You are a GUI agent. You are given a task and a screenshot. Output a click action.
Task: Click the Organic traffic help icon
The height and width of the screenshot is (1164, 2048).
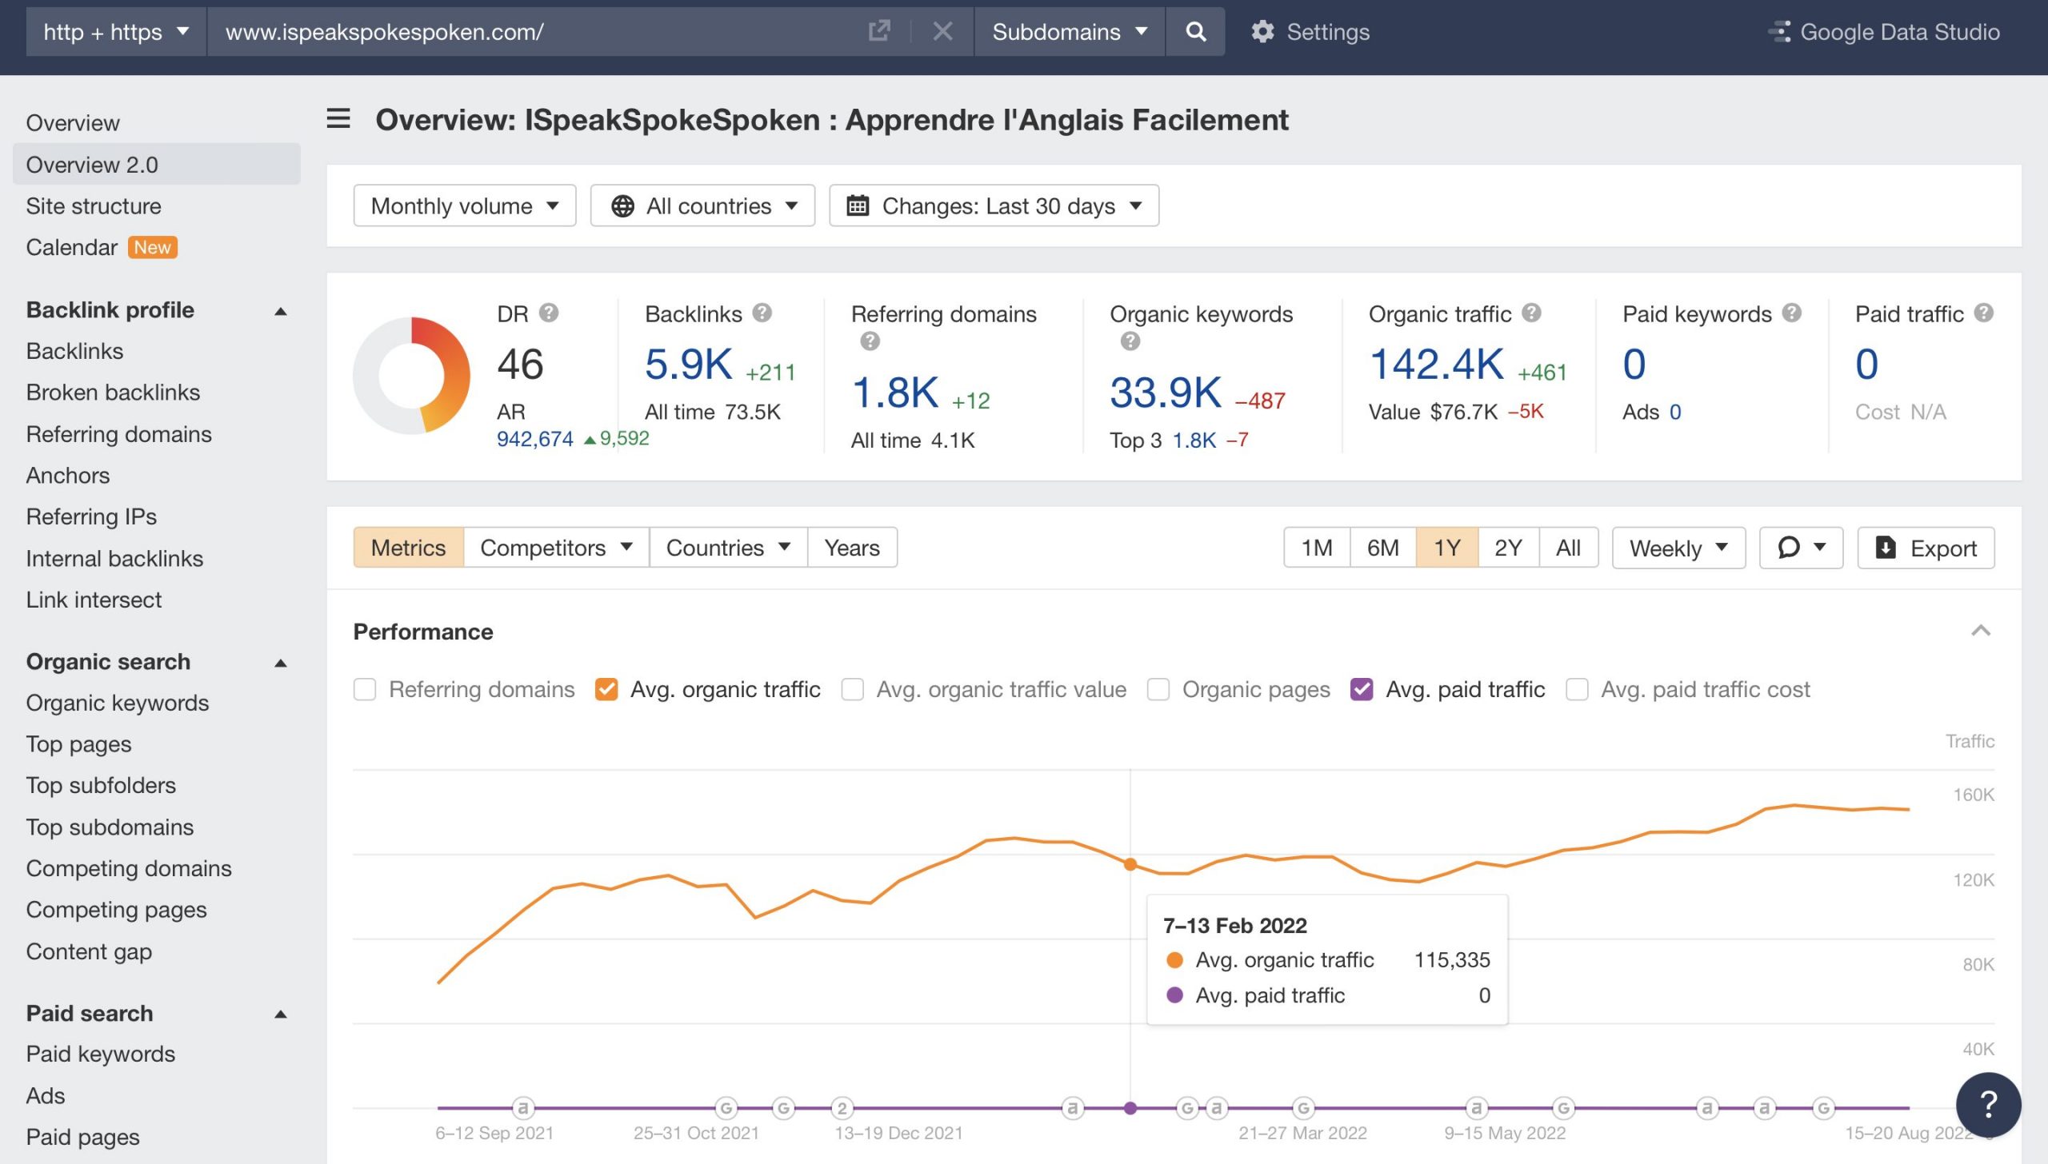tap(1531, 313)
